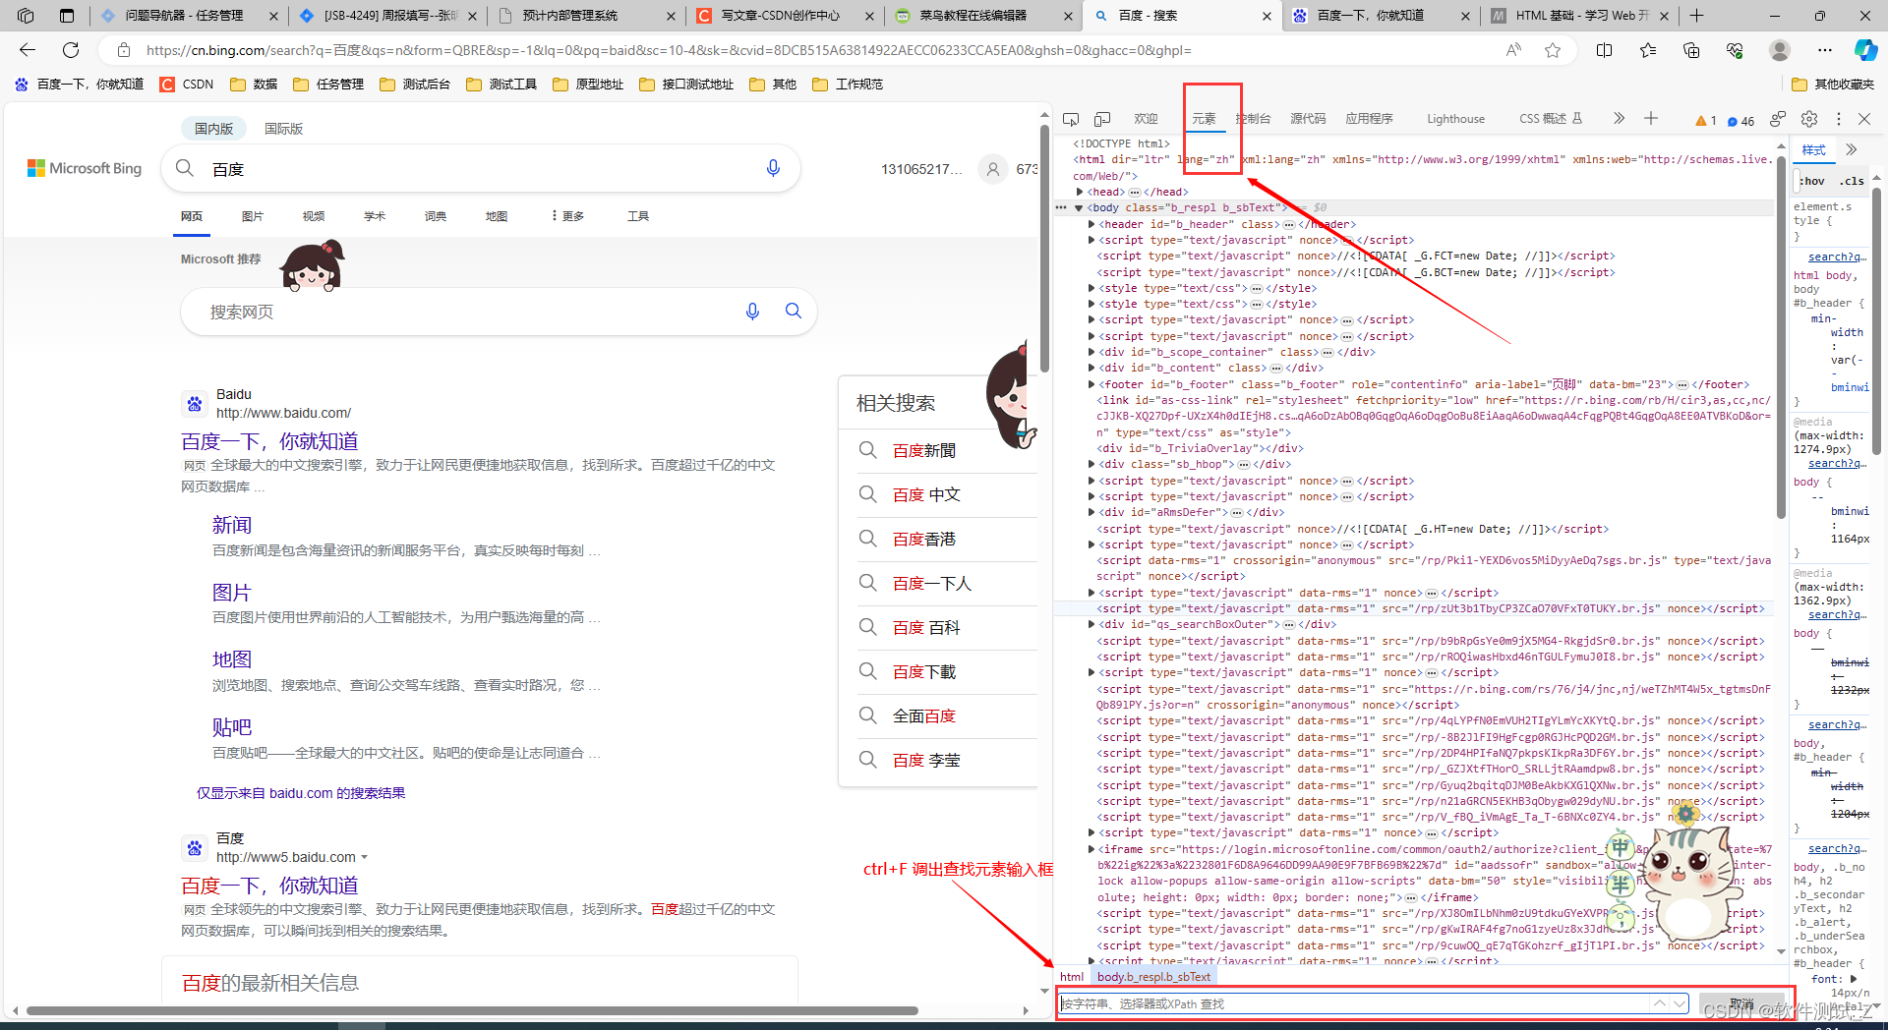Open 更多 menu in Bing search tabs

tap(567, 216)
